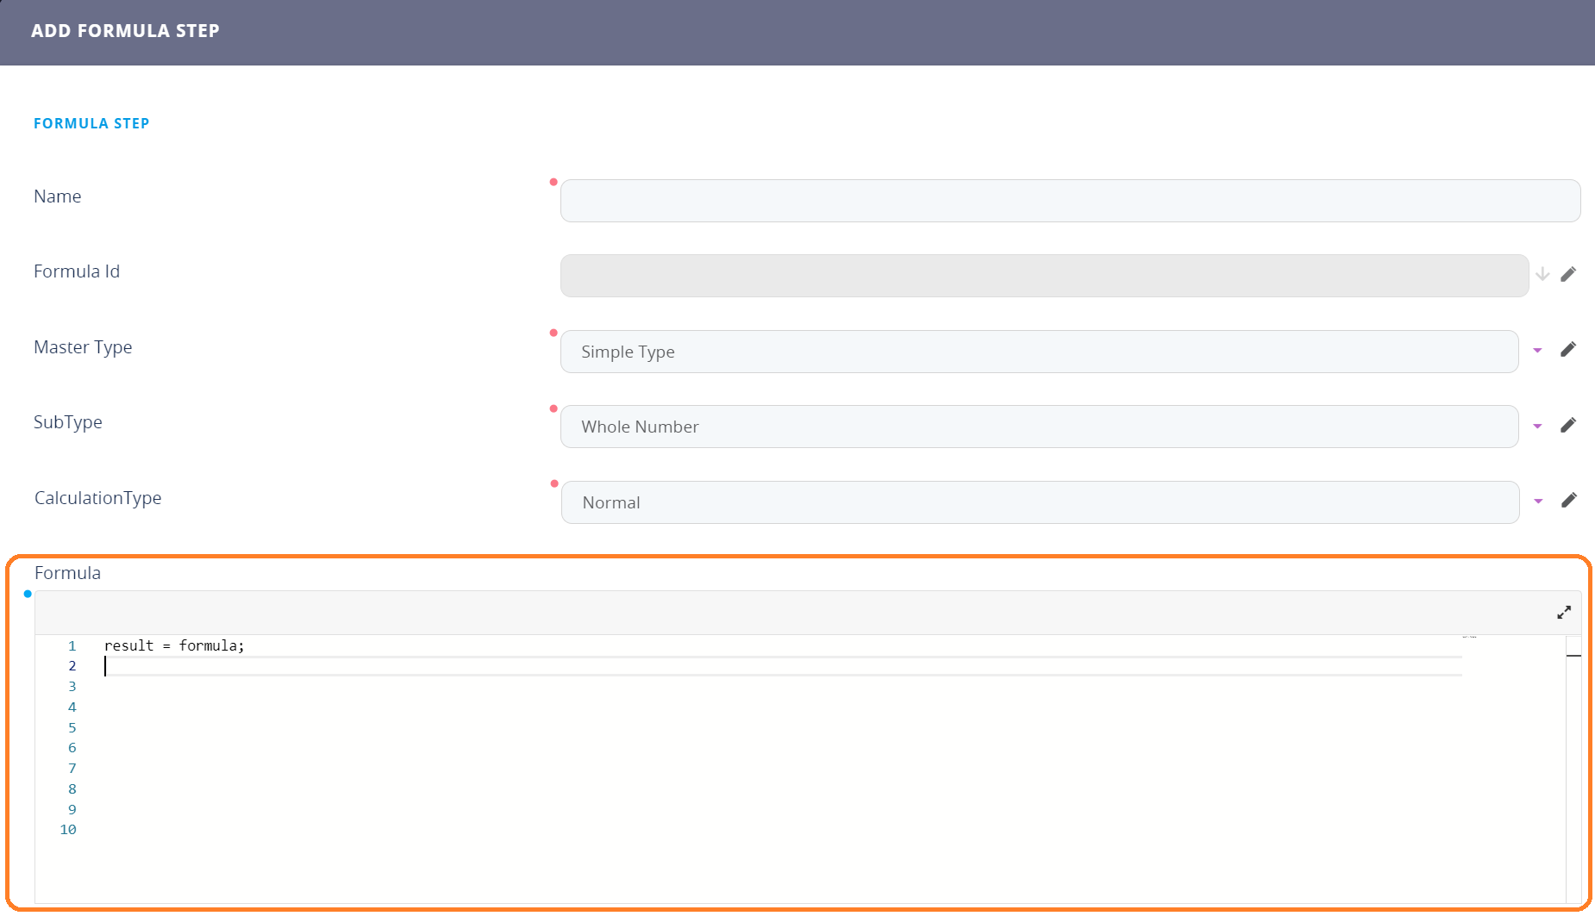Click line number 10 in the editor gutter

click(x=68, y=830)
